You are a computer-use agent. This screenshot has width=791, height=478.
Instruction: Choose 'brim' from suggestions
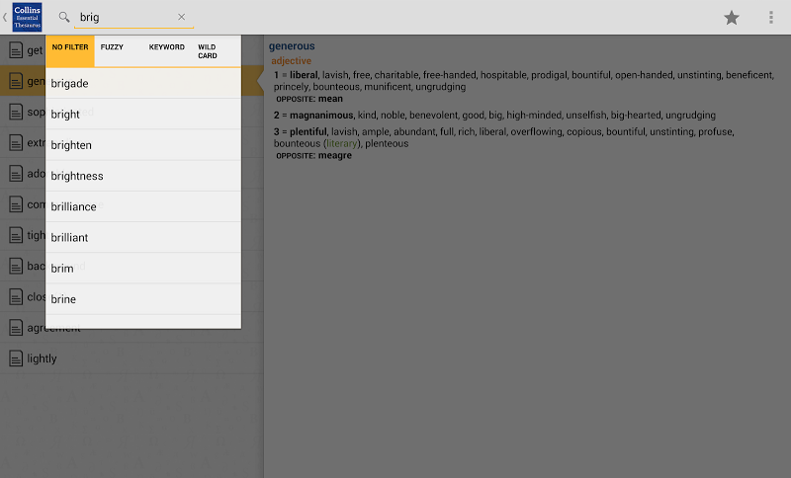pos(143,268)
